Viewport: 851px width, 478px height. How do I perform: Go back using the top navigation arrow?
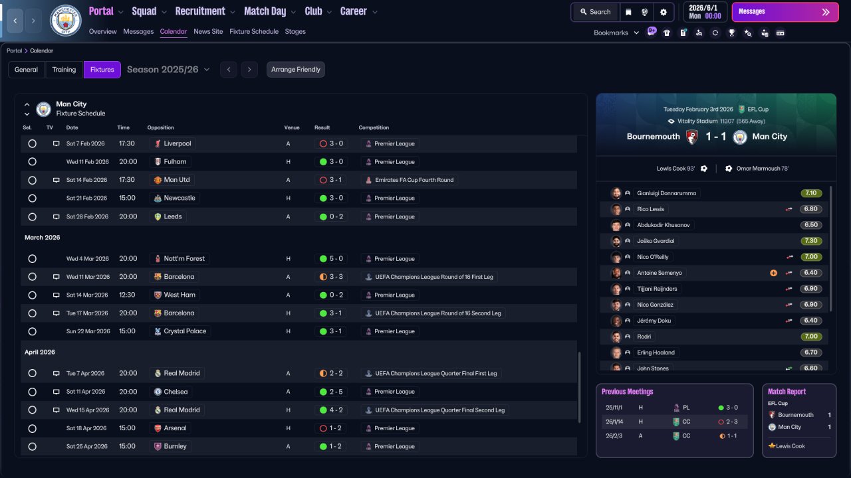coord(15,21)
